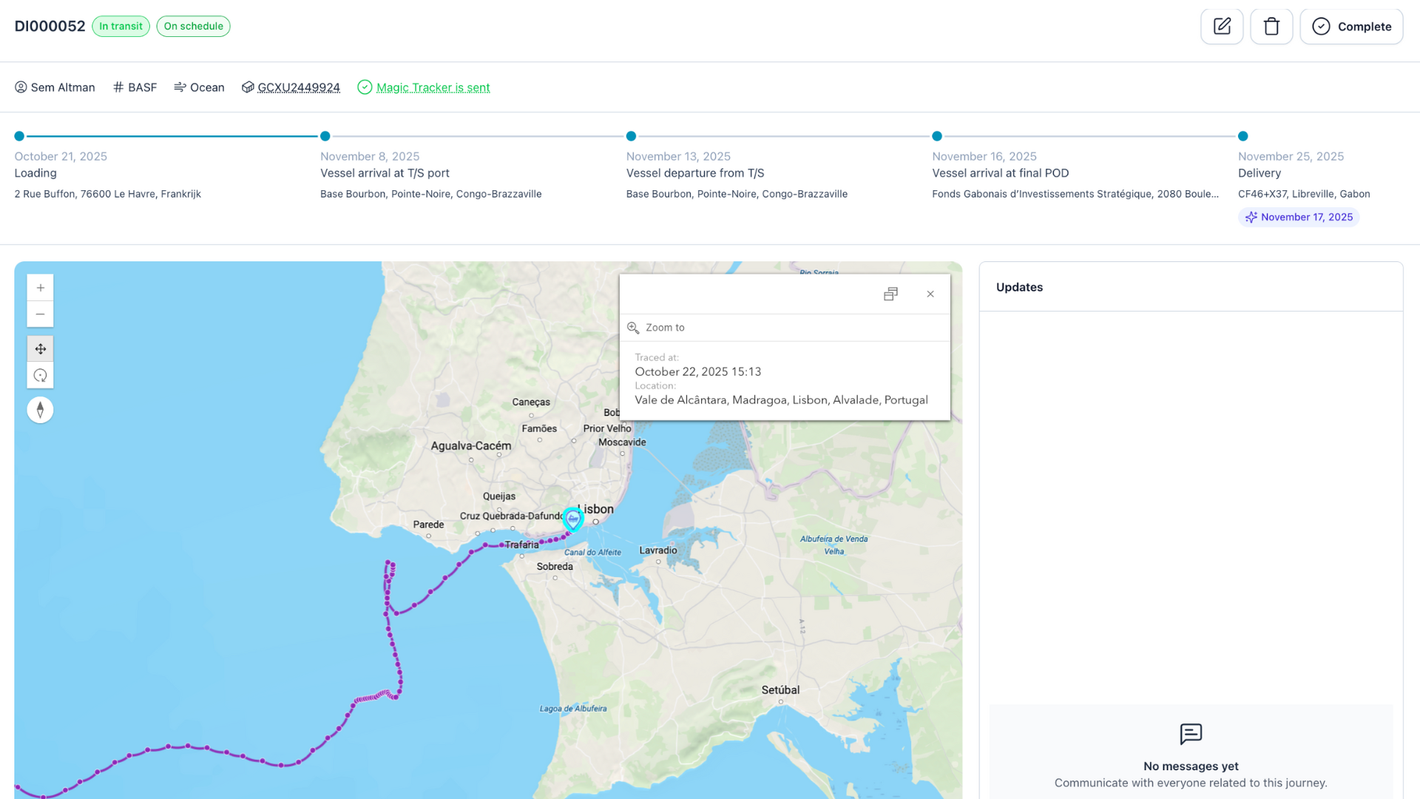This screenshot has height=799, width=1420.
Task: Mark journey as Complete
Action: pyautogui.click(x=1351, y=27)
